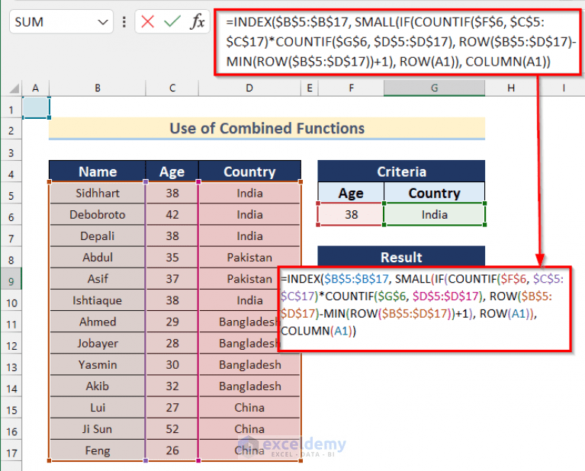Click age cell 32 for Akib
The width and height of the screenshot is (585, 471).
click(172, 386)
